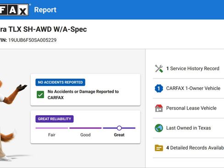Click the reliability slider knob at Great
Image resolution: width=224 pixels, height=168 pixels.
[119, 128]
